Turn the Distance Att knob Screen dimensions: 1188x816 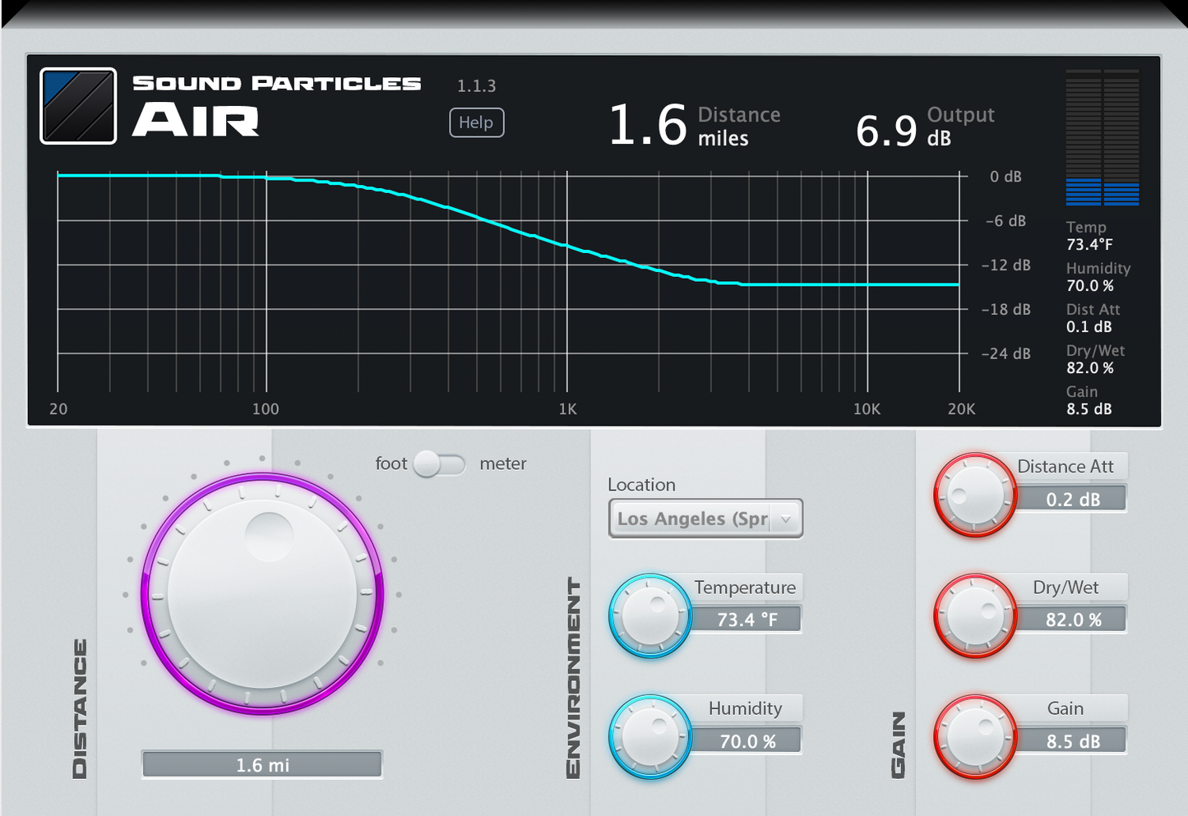pos(975,493)
